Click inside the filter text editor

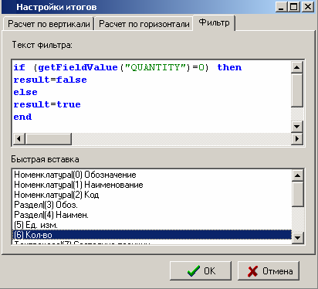[152, 97]
